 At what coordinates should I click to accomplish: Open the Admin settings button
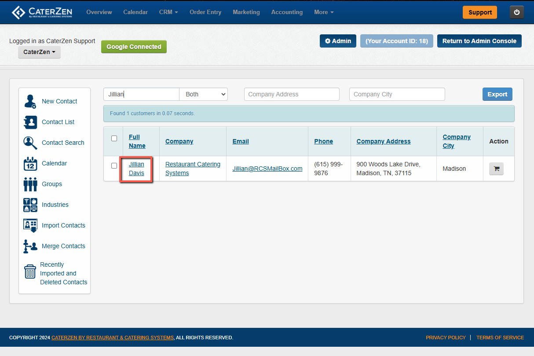pos(338,41)
